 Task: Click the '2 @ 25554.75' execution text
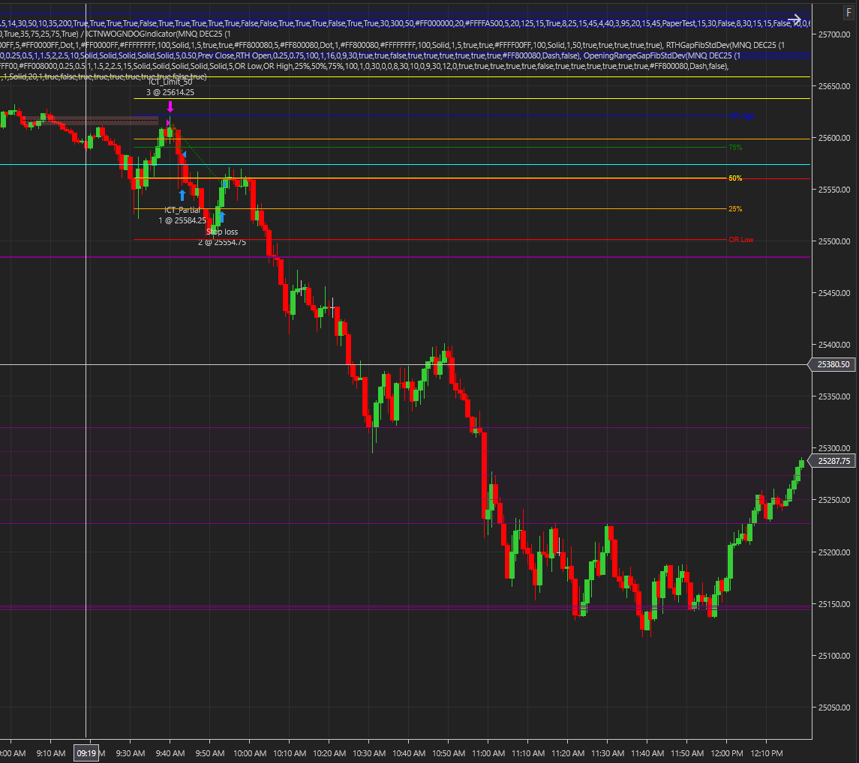pyautogui.click(x=222, y=243)
